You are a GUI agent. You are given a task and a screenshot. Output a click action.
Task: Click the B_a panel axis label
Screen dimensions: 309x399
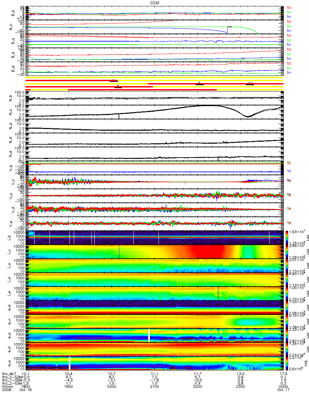pos(12,41)
